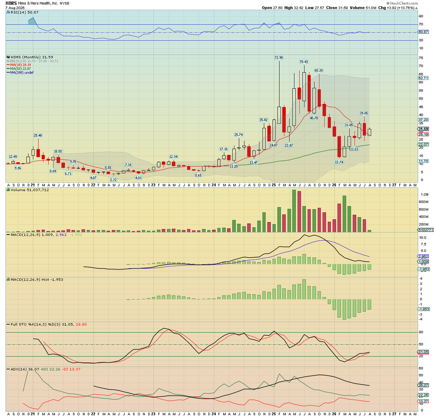Click the 40.78 price label
This screenshot has height=417, width=434.
pyautogui.click(x=314, y=118)
